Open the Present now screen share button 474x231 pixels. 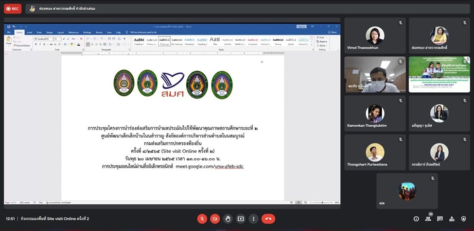tap(240, 219)
